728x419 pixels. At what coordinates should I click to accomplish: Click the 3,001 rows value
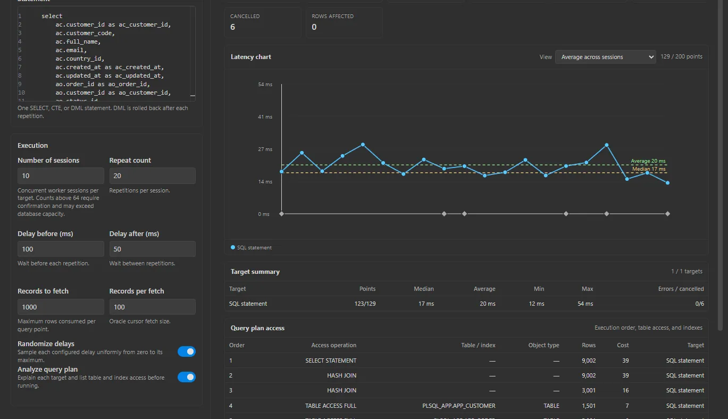[589, 390]
